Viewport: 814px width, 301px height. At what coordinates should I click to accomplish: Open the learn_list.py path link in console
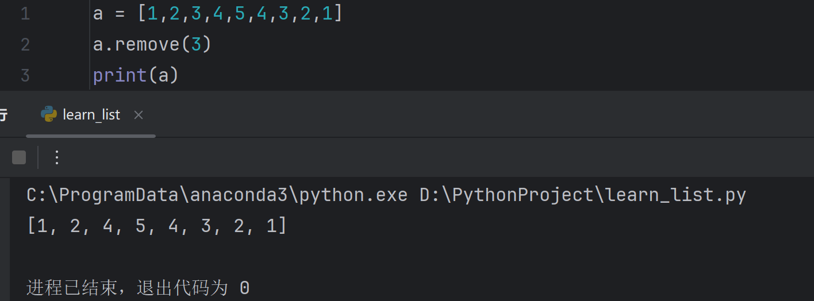583,195
